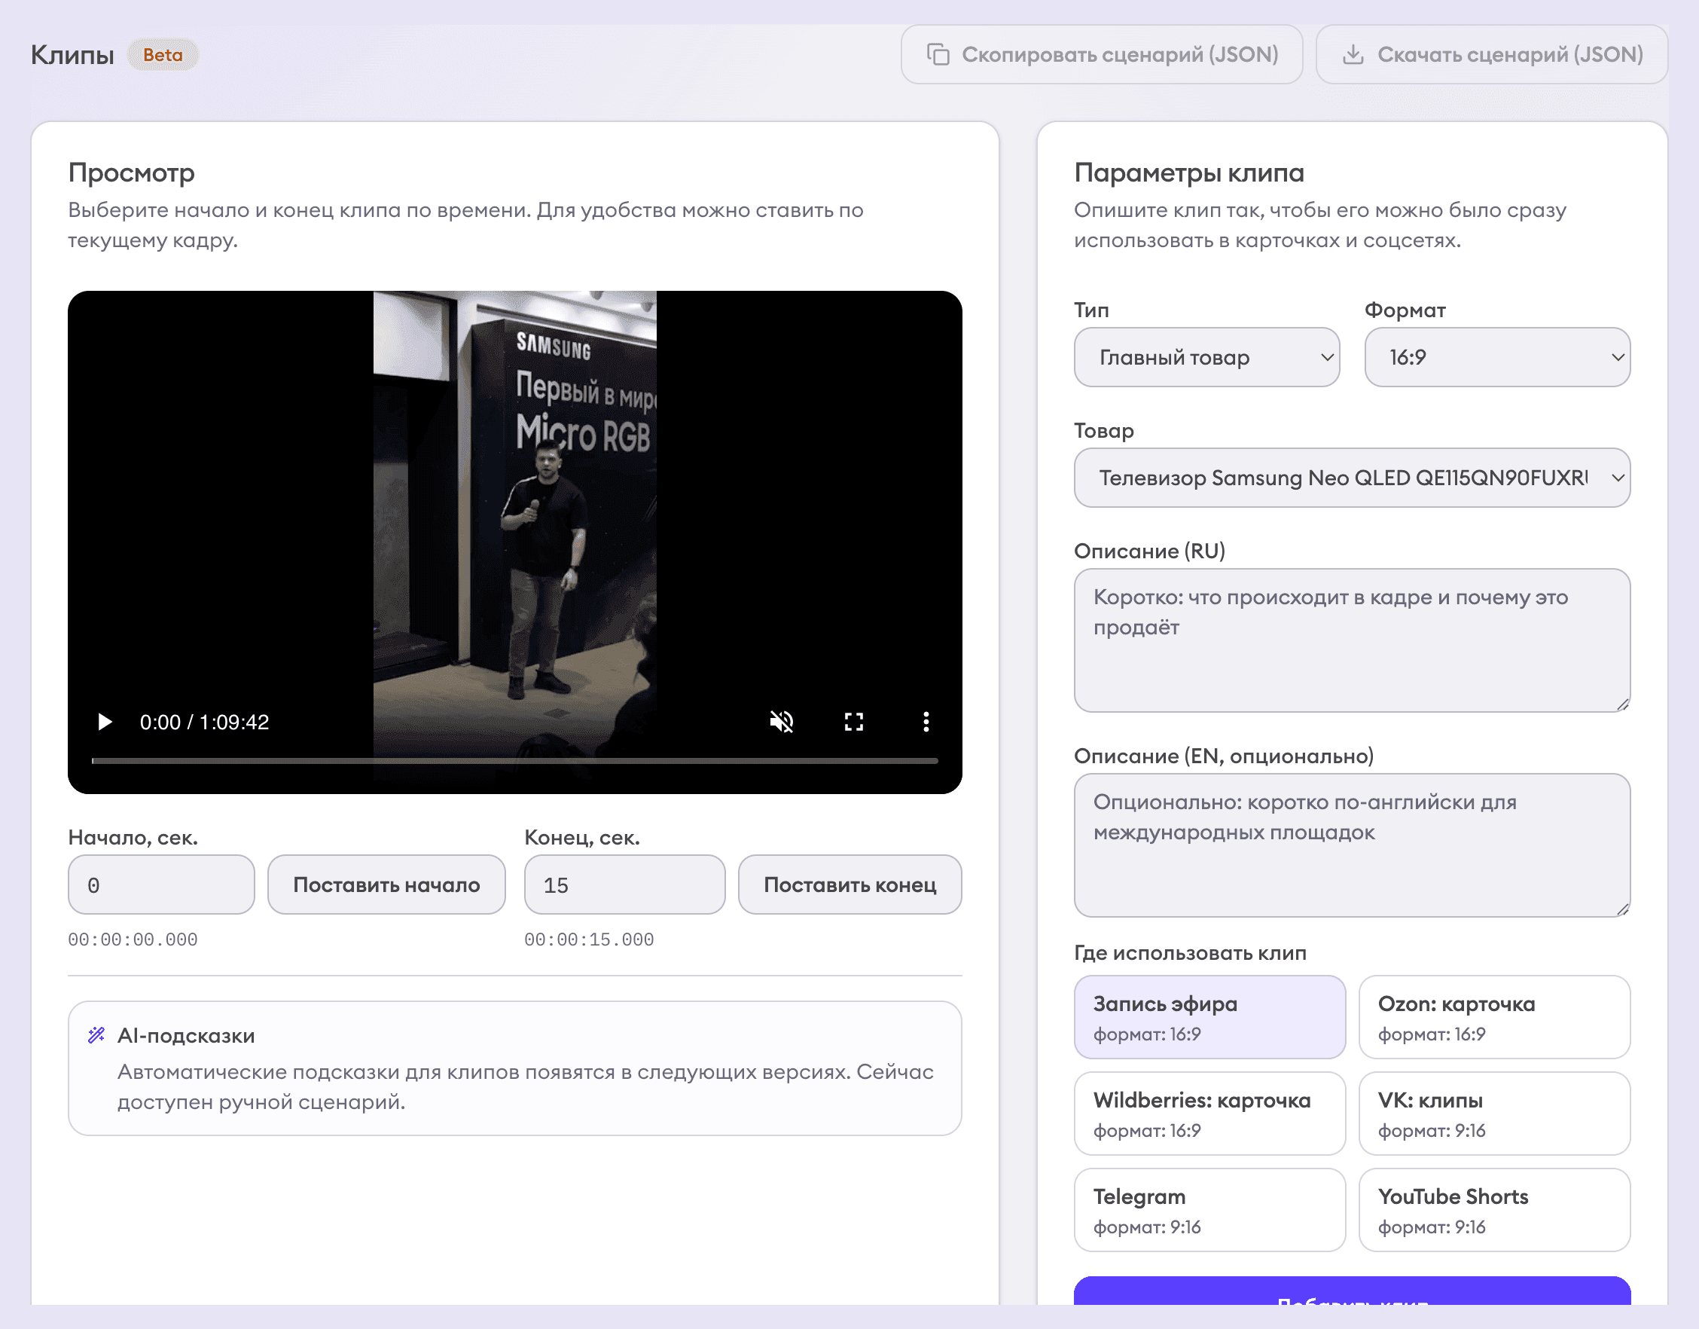Image resolution: width=1699 pixels, height=1329 pixels.
Task: Click the video progress bar
Action: pos(514,760)
